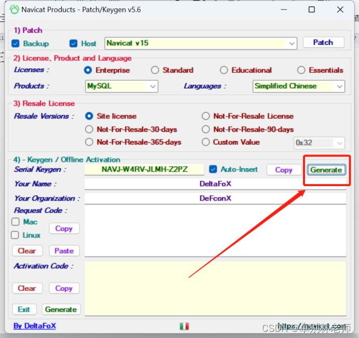Image resolution: width=359 pixels, height=338 pixels.
Task: Click the Paste button
Action: point(64,251)
